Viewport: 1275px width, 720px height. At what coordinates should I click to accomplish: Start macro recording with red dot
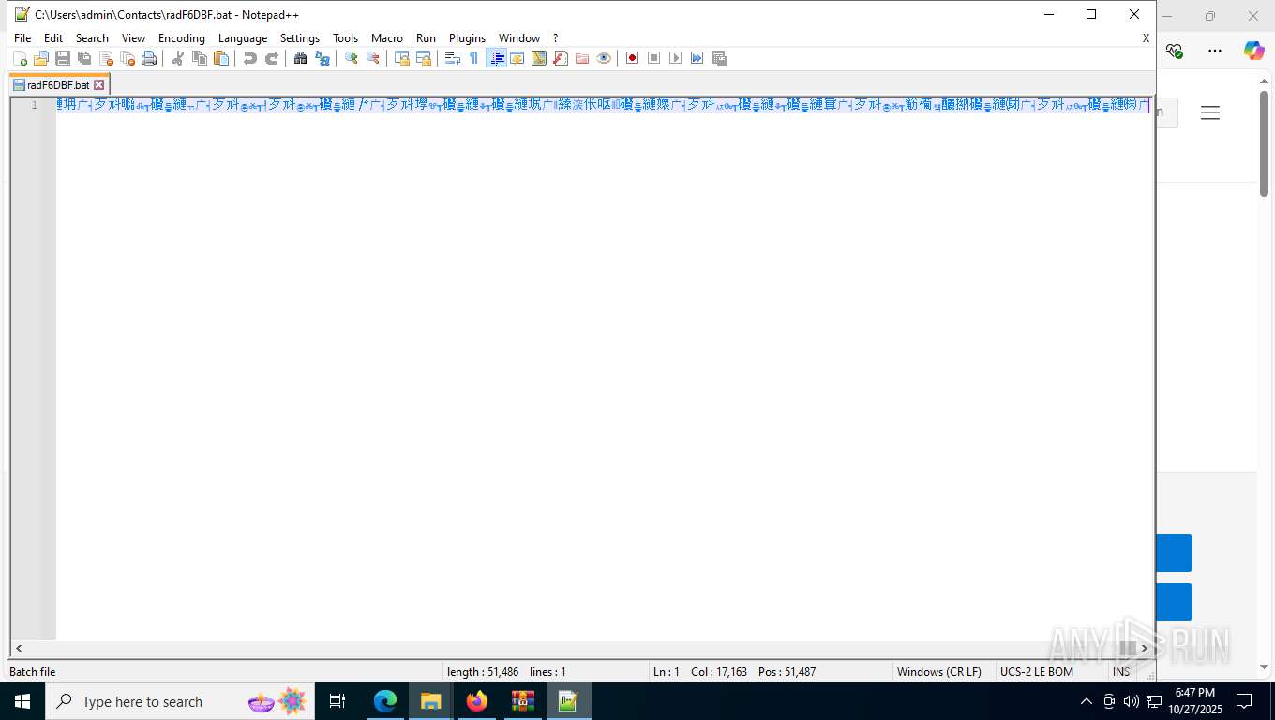(633, 58)
